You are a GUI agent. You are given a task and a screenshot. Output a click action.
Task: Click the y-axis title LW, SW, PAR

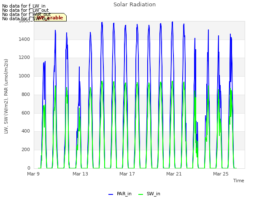(6, 96)
